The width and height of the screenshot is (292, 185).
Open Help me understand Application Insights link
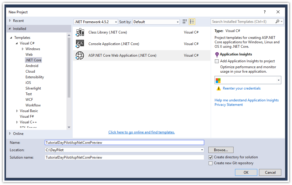[x=247, y=100]
